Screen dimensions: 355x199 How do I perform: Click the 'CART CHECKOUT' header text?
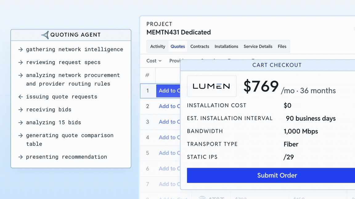click(277, 65)
